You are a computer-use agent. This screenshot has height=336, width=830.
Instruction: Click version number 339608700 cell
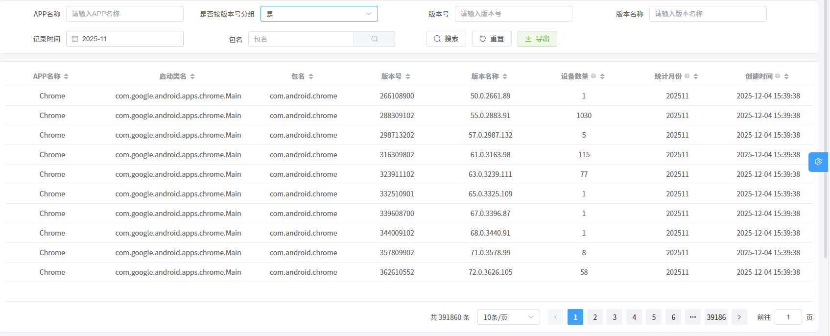pos(397,214)
